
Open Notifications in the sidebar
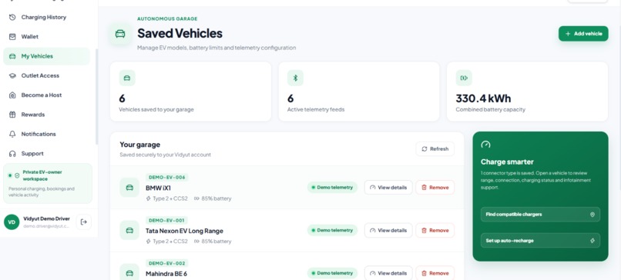(x=47, y=134)
